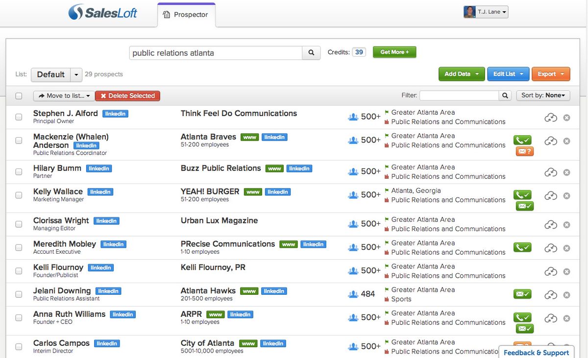
Task: Select Kelly Wallace's row checkbox
Action: click(19, 195)
